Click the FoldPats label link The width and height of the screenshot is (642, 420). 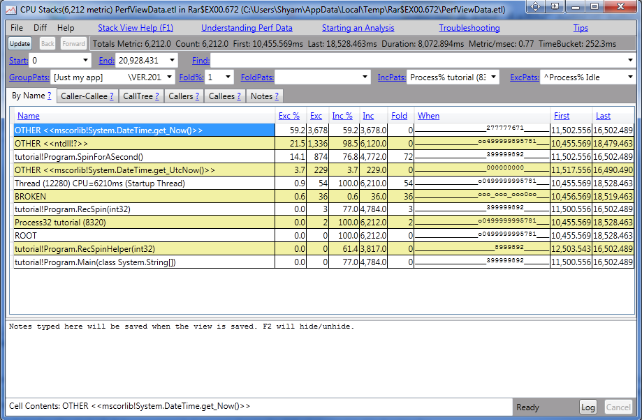[x=257, y=77]
